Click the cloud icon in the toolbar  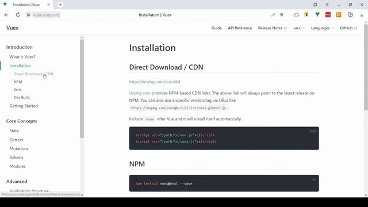tap(297, 15)
